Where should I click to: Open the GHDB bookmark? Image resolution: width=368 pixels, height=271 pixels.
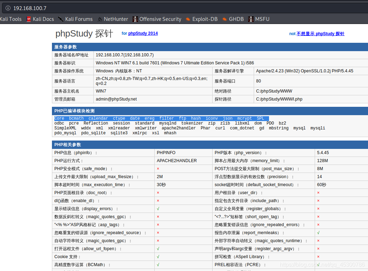(x=233, y=19)
